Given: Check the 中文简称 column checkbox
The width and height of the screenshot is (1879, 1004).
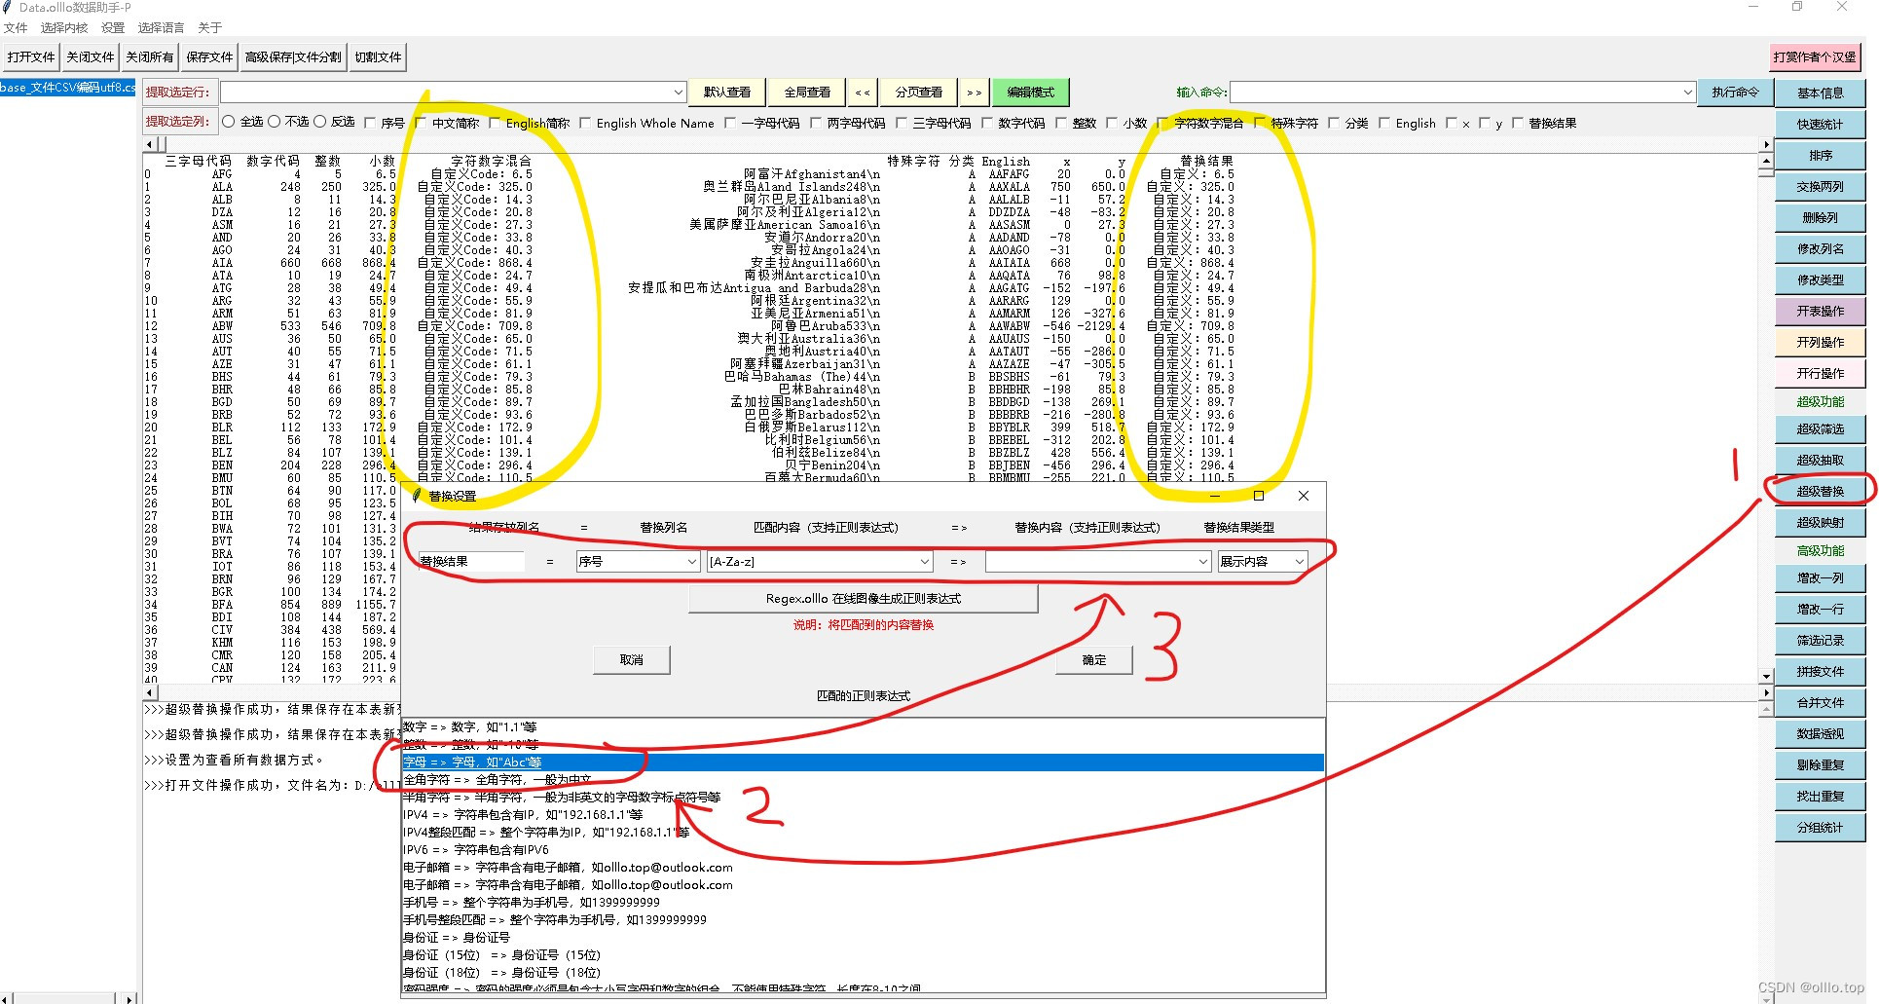Looking at the screenshot, I should [422, 124].
